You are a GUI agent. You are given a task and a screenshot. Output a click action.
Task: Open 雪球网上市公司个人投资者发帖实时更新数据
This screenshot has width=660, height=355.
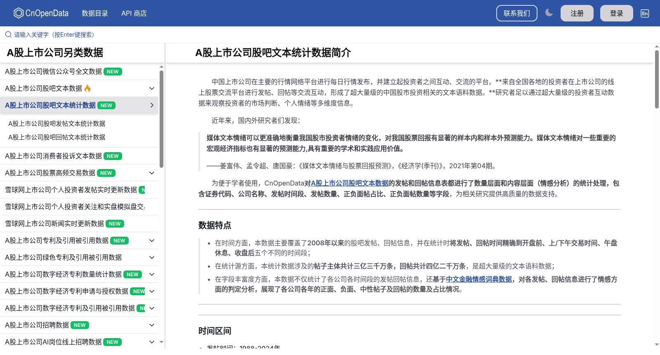[x=71, y=190]
